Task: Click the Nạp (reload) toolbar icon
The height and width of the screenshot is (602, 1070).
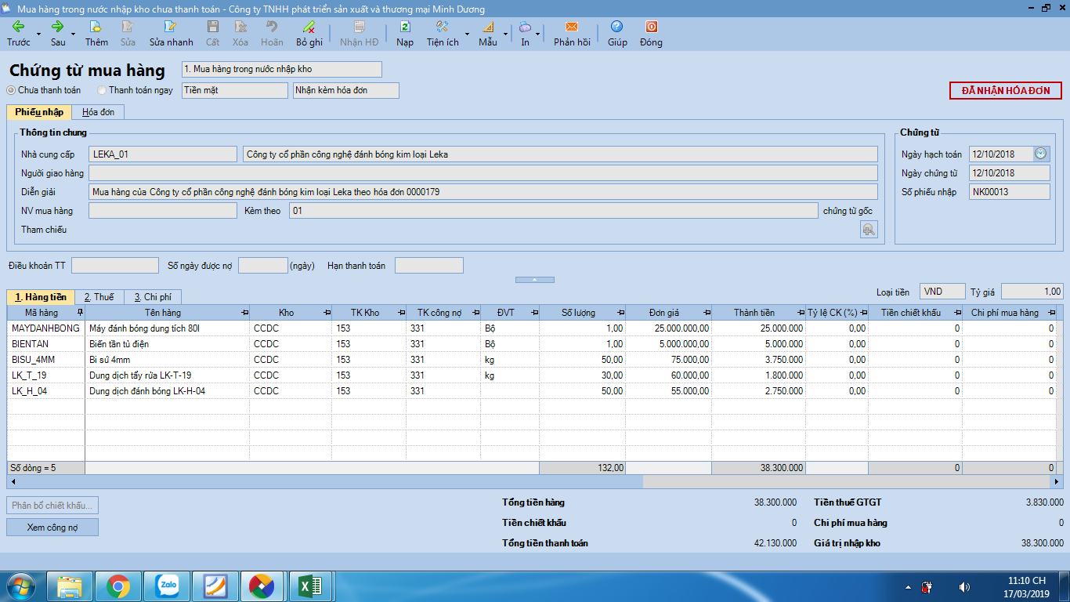Action: (x=404, y=27)
